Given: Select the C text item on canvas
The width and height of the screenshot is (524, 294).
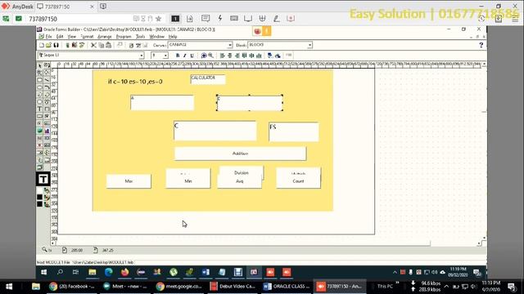Looking at the screenshot, I should (215, 131).
